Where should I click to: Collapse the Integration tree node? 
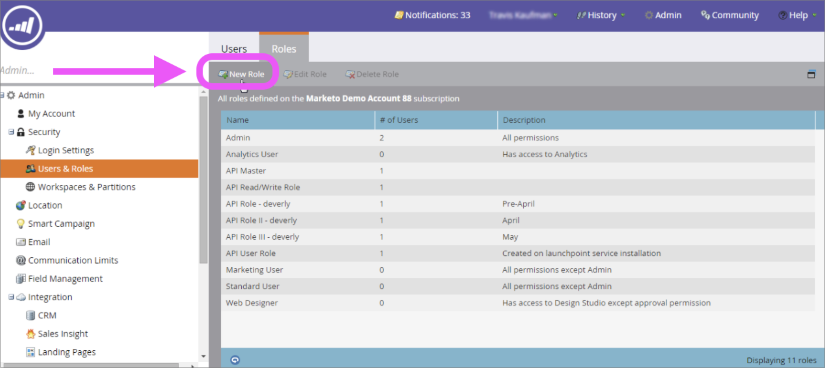click(11, 297)
